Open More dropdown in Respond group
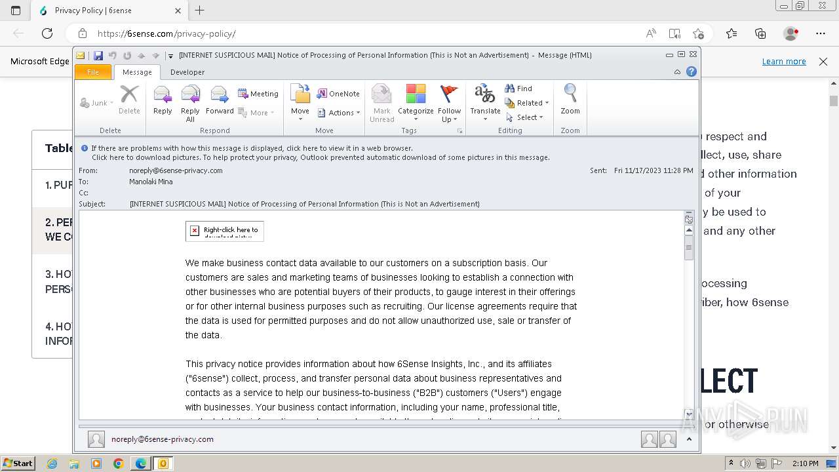 (256, 113)
